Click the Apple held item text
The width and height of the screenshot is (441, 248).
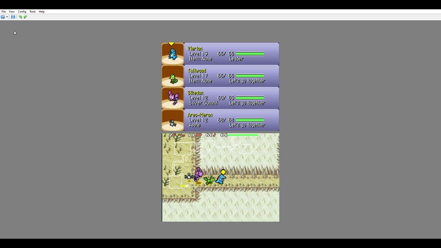click(195, 125)
